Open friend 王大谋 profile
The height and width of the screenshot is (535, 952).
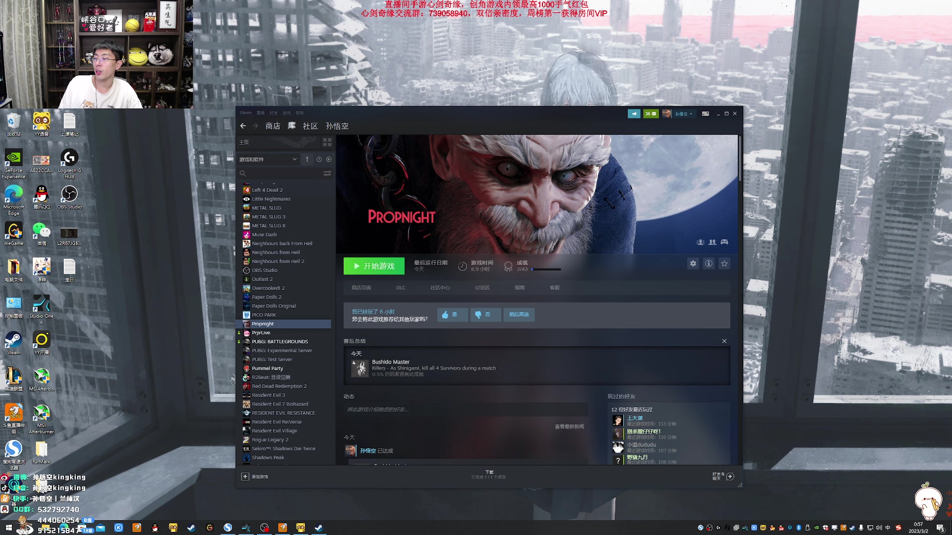pyautogui.click(x=635, y=418)
